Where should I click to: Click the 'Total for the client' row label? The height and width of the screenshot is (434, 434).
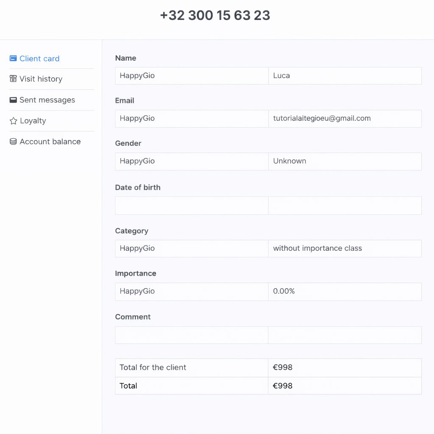153,367
